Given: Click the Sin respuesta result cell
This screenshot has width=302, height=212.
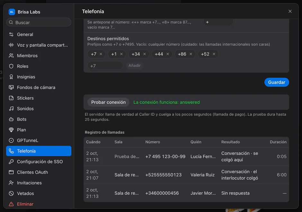Looking at the screenshot, I should tap(235, 193).
